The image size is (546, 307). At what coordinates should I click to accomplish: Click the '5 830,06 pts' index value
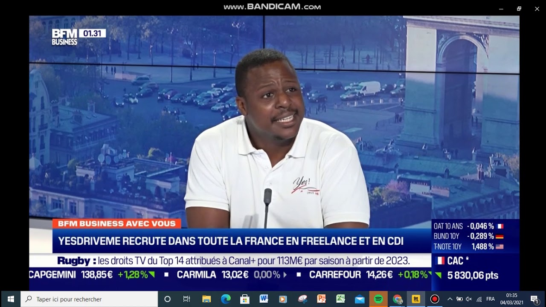point(473,275)
